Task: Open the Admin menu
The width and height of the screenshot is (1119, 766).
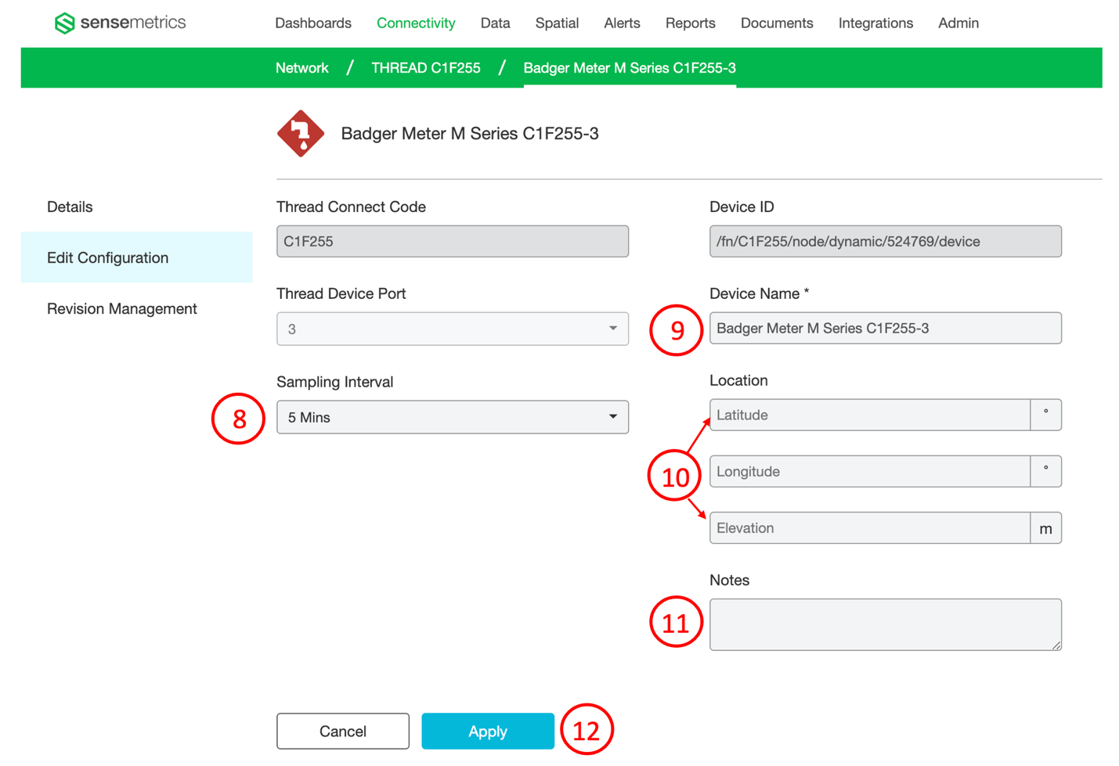Action: pos(958,23)
